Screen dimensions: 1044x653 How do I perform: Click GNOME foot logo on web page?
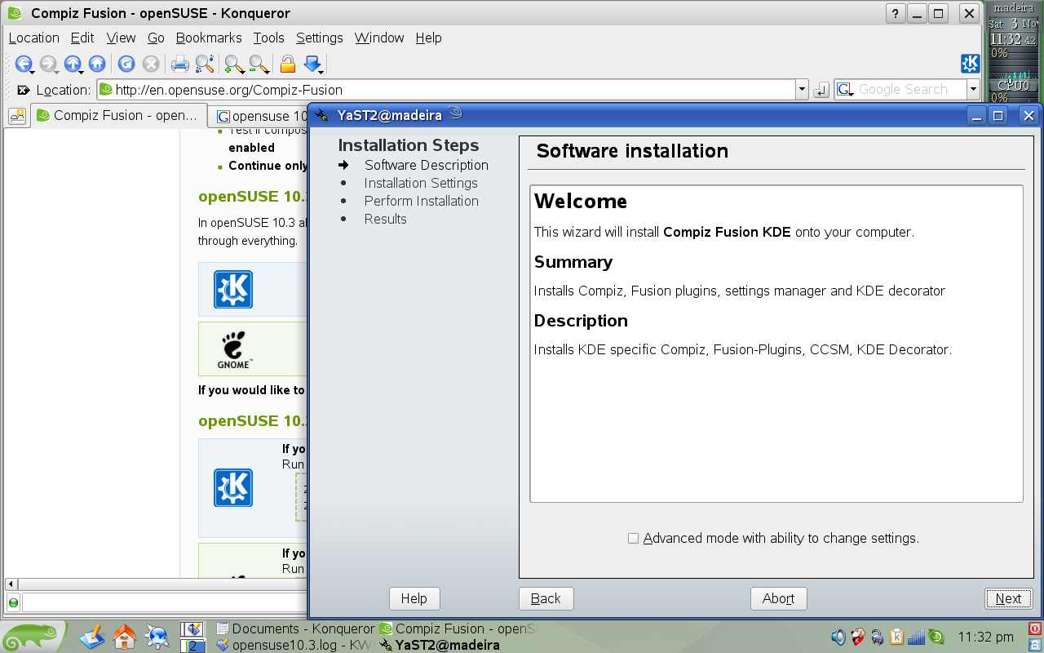click(234, 349)
